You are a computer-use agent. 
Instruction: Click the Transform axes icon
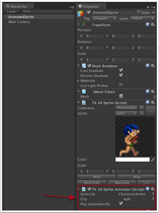point(84,25)
